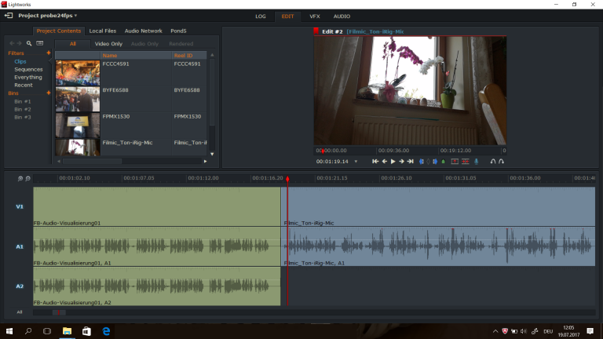
Task: Jump to the previous cut in viewer
Action: point(375,161)
